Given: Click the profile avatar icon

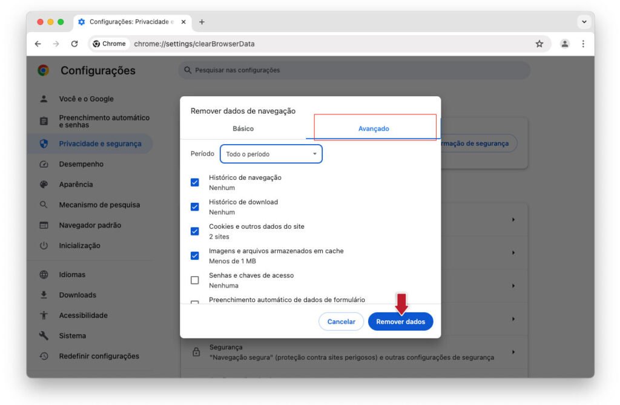Looking at the screenshot, I should [565, 44].
